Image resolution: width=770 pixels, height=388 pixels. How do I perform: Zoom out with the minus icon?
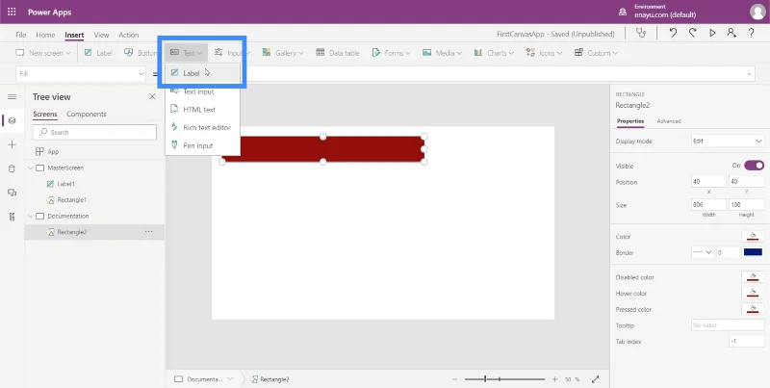pyautogui.click(x=454, y=379)
